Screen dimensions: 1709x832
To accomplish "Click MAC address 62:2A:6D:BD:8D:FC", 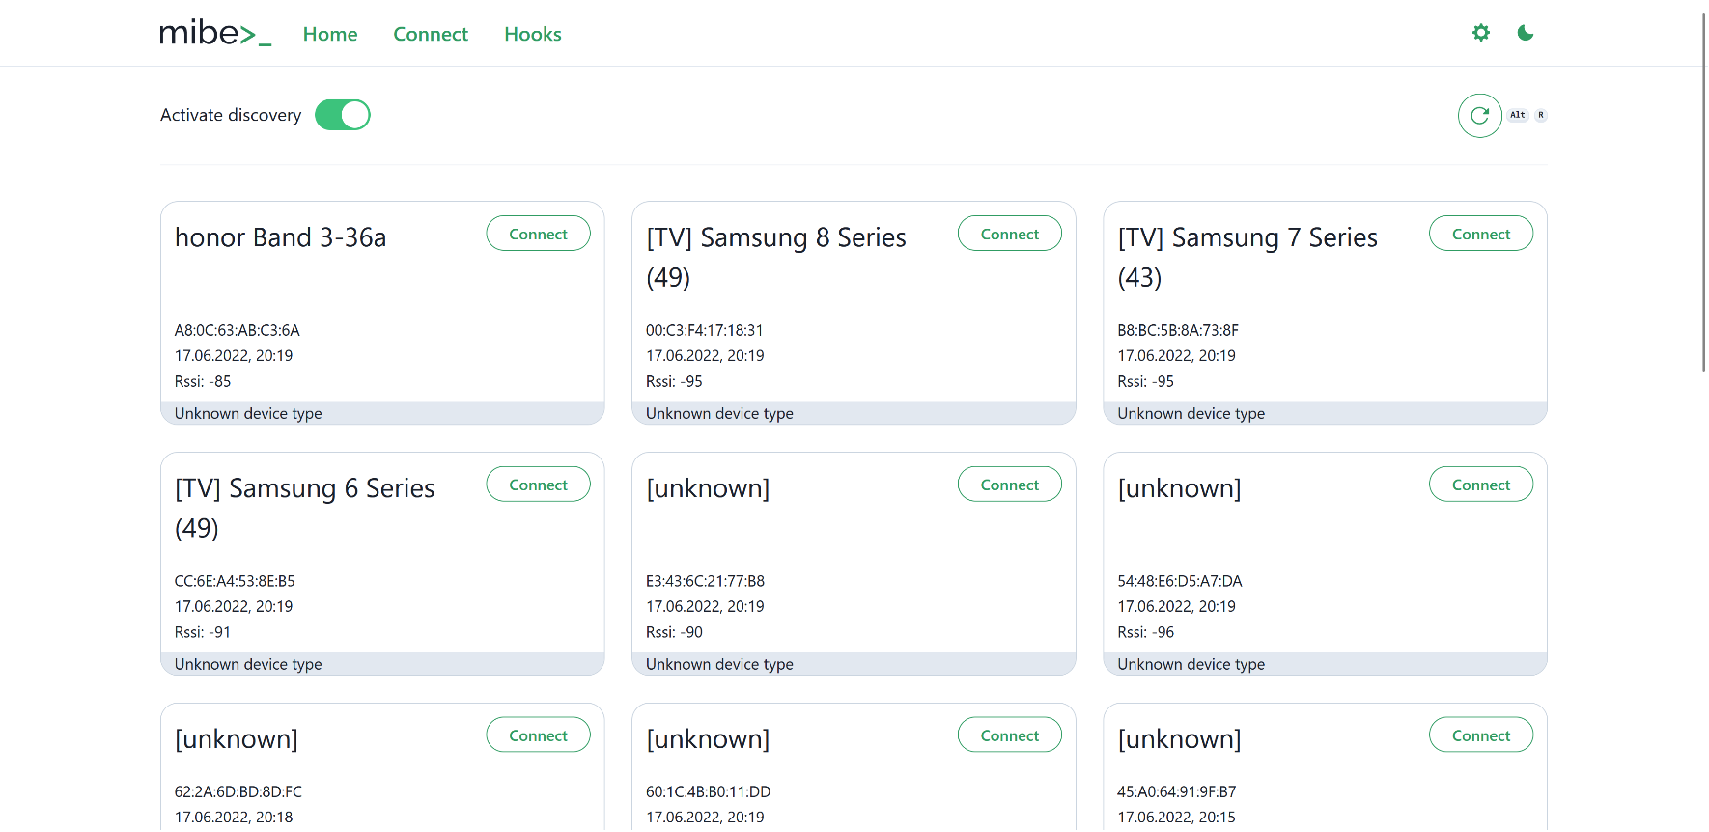I will point(238,791).
